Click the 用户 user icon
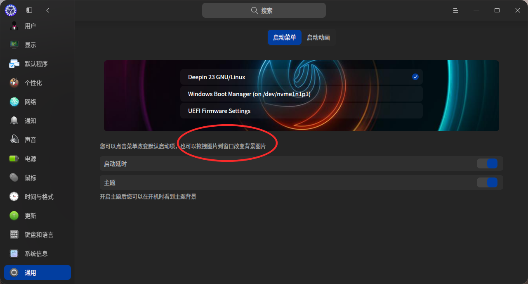The height and width of the screenshot is (284, 528). [14, 26]
